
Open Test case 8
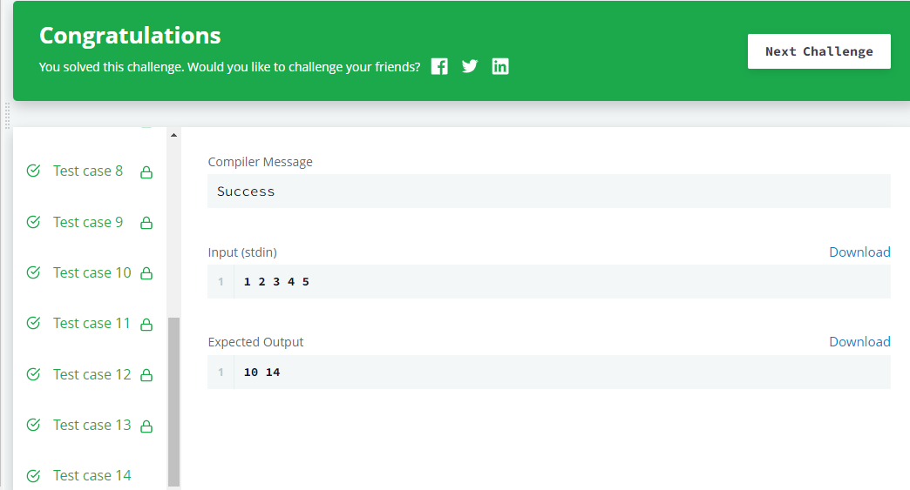(x=88, y=171)
